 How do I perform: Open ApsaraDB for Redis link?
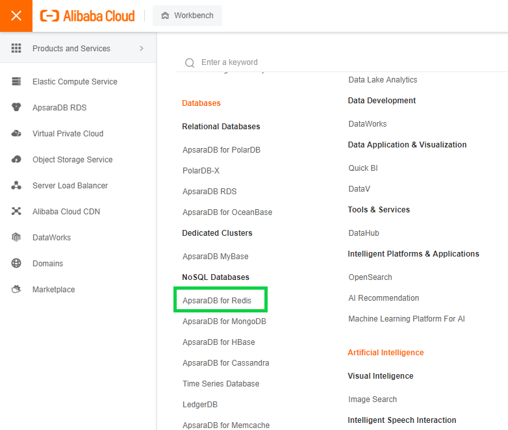[217, 301]
